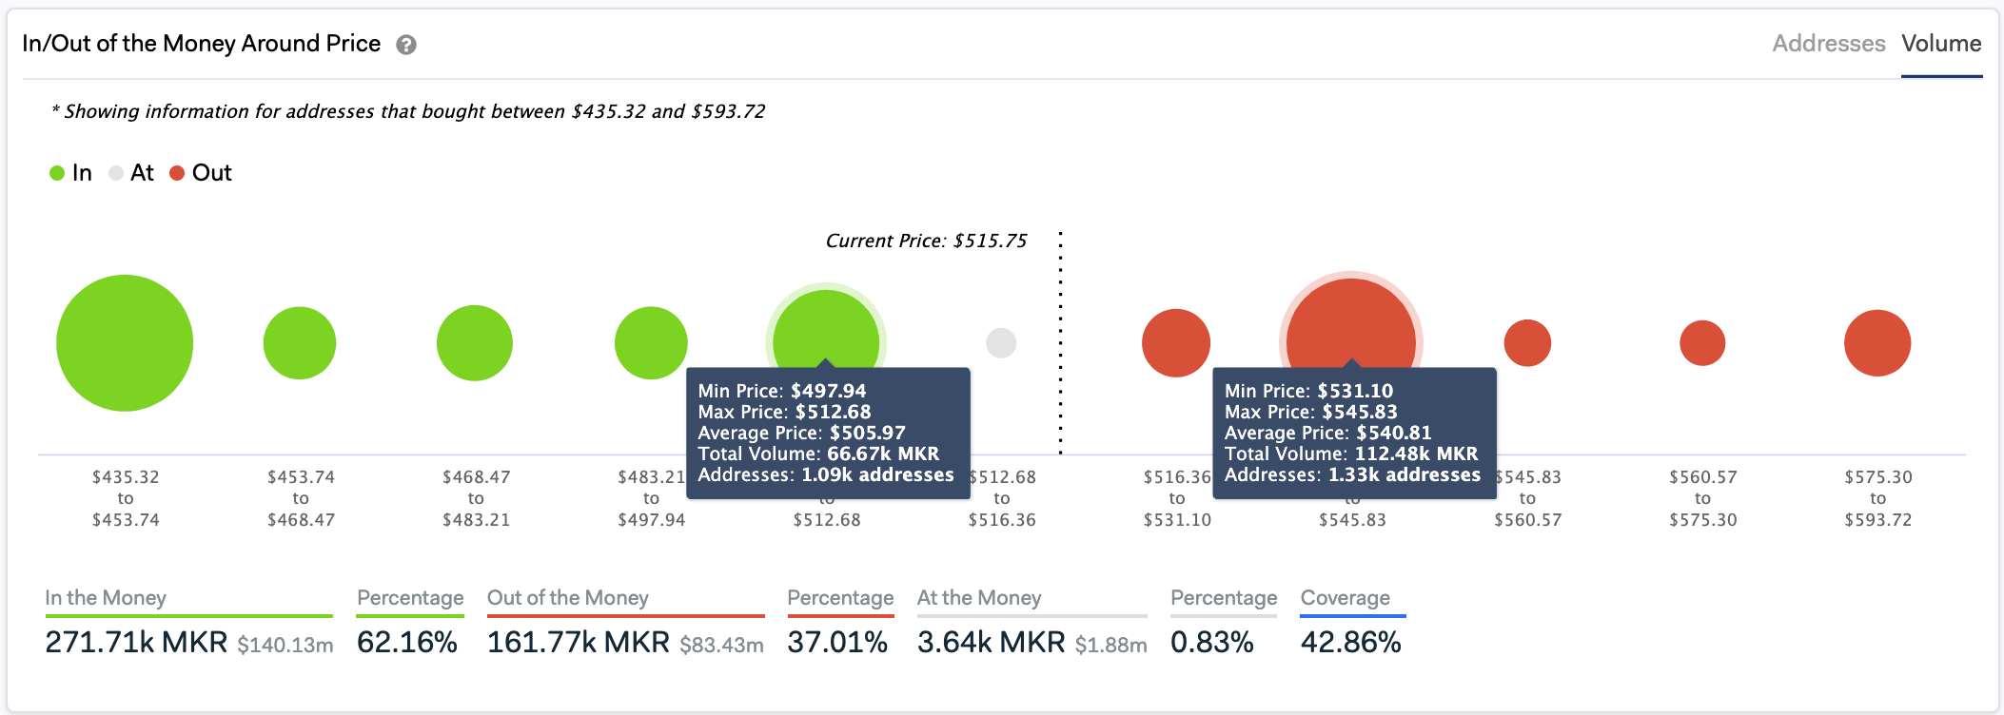Toggle the gray At legend item
This screenshot has width=2004, height=715.
pyautogui.click(x=131, y=173)
